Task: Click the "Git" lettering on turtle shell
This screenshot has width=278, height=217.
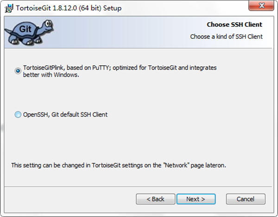Action: 25,29
